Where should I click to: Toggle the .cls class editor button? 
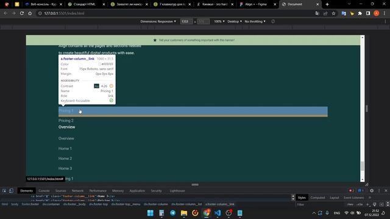tap(360, 204)
